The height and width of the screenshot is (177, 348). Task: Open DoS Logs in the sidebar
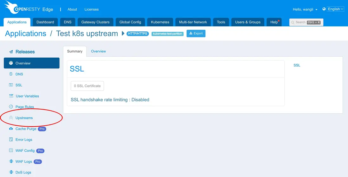23,172
